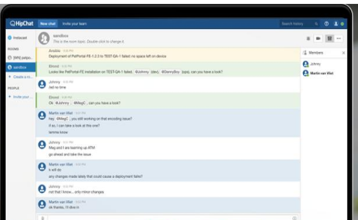Screen dimensions: 358x220
Task: Click @MegC mention in Martin's message
Action: coord(62,119)
